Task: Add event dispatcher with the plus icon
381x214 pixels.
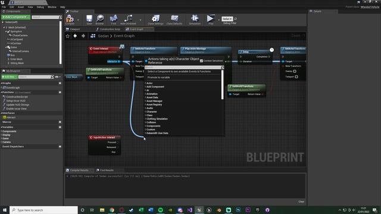Action: point(60,147)
